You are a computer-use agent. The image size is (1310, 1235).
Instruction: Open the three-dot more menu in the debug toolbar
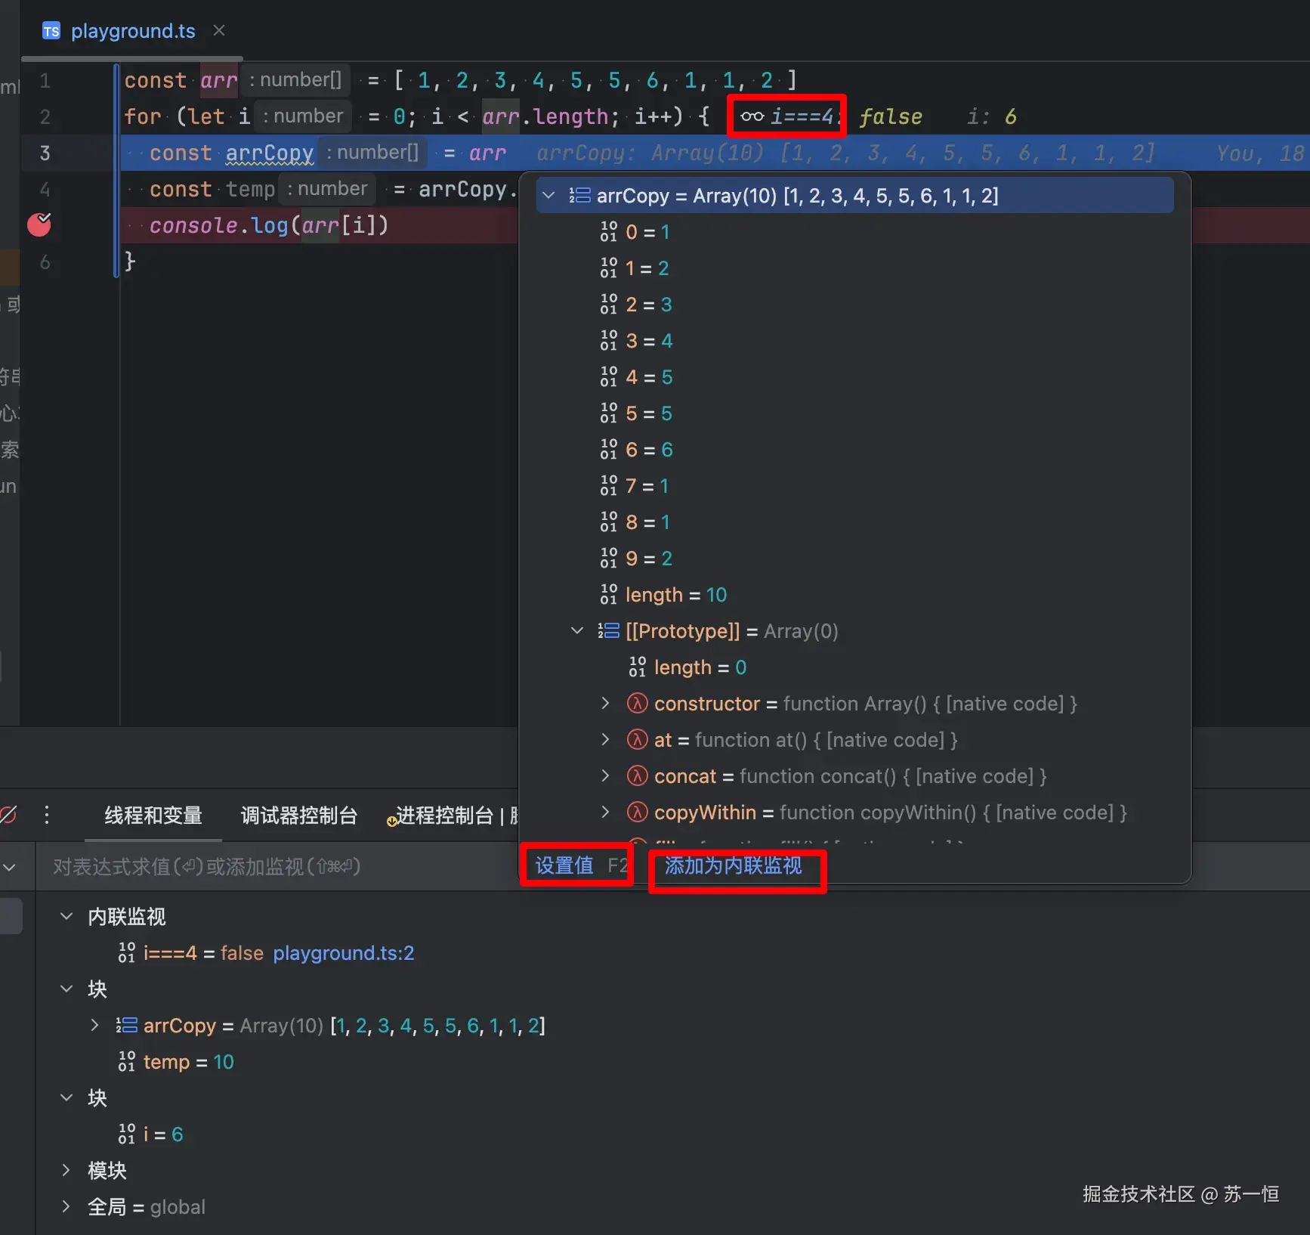point(47,815)
